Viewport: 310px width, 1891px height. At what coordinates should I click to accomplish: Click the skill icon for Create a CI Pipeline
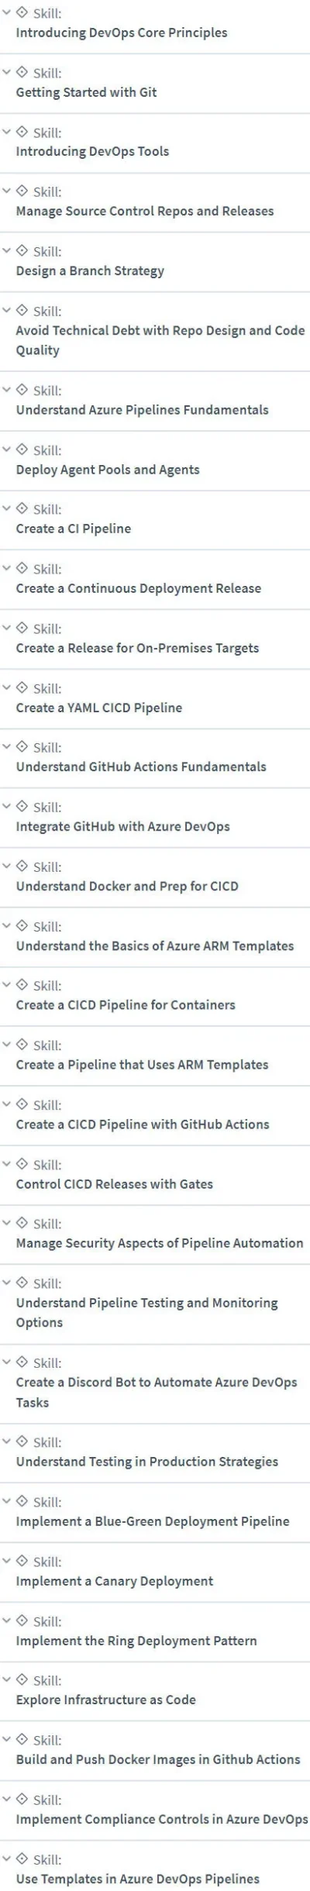click(22, 509)
